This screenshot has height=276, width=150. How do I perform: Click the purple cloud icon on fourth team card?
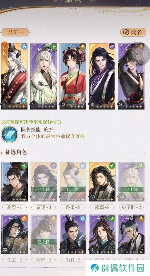(x=112, y=46)
